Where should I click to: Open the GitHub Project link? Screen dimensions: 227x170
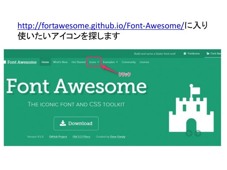(58, 137)
